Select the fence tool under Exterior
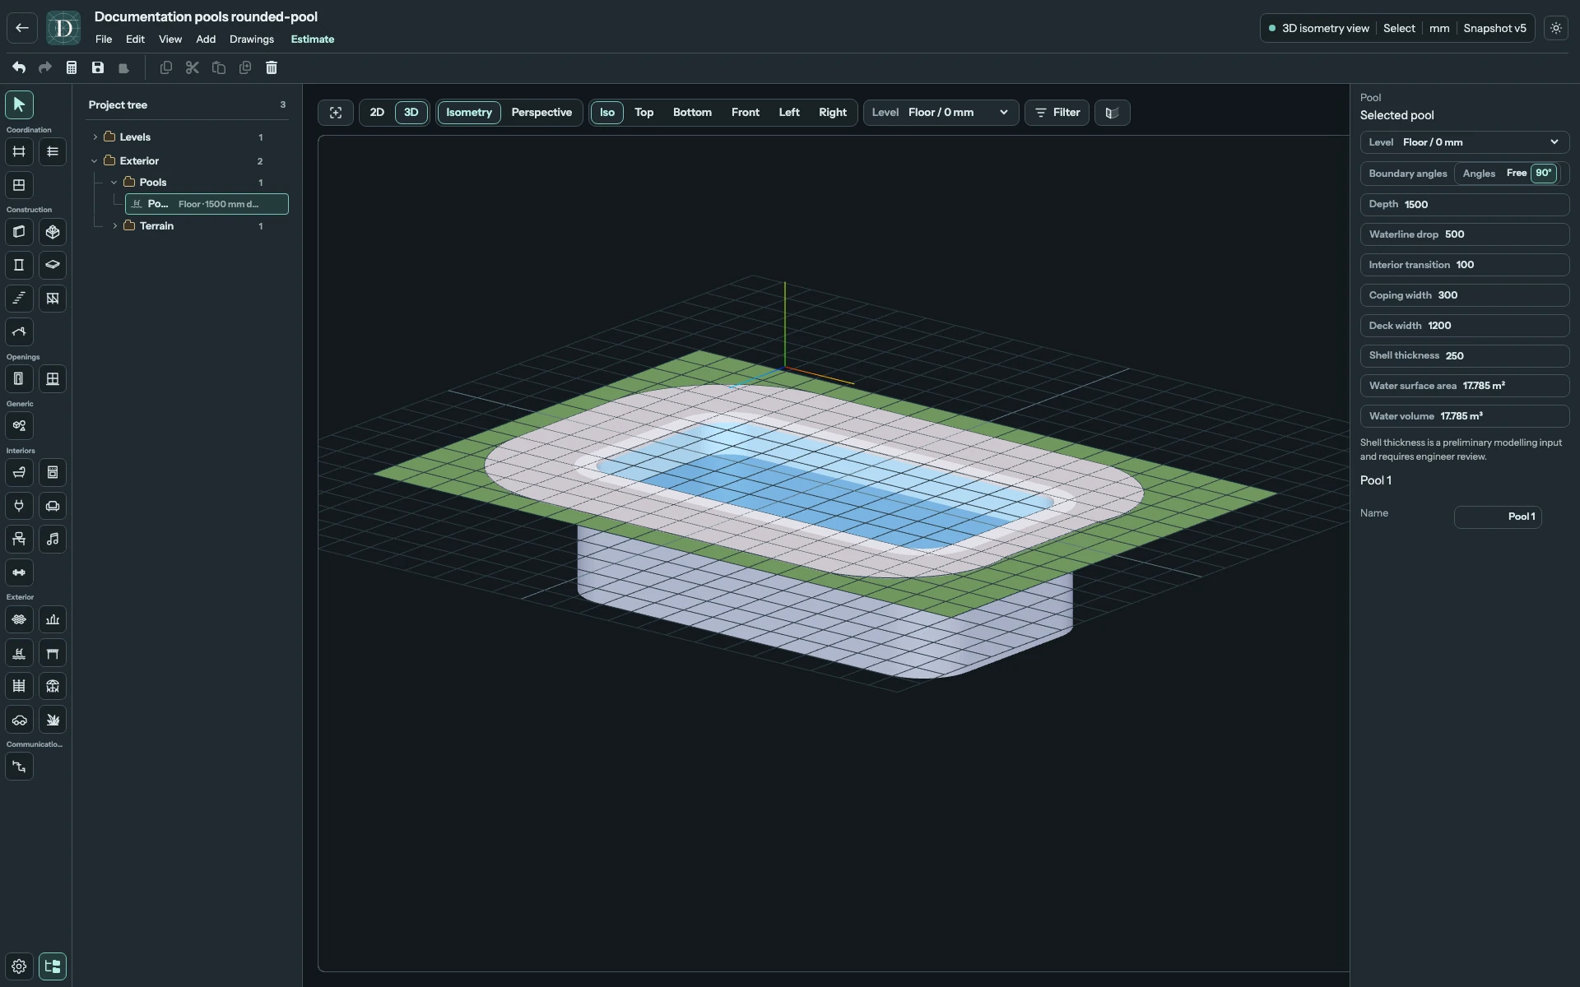 [19, 686]
